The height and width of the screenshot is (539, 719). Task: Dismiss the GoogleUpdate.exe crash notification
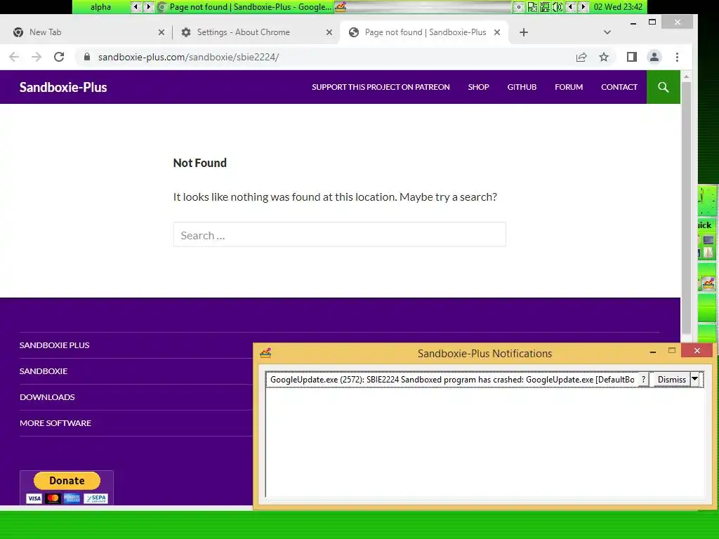tap(671, 380)
